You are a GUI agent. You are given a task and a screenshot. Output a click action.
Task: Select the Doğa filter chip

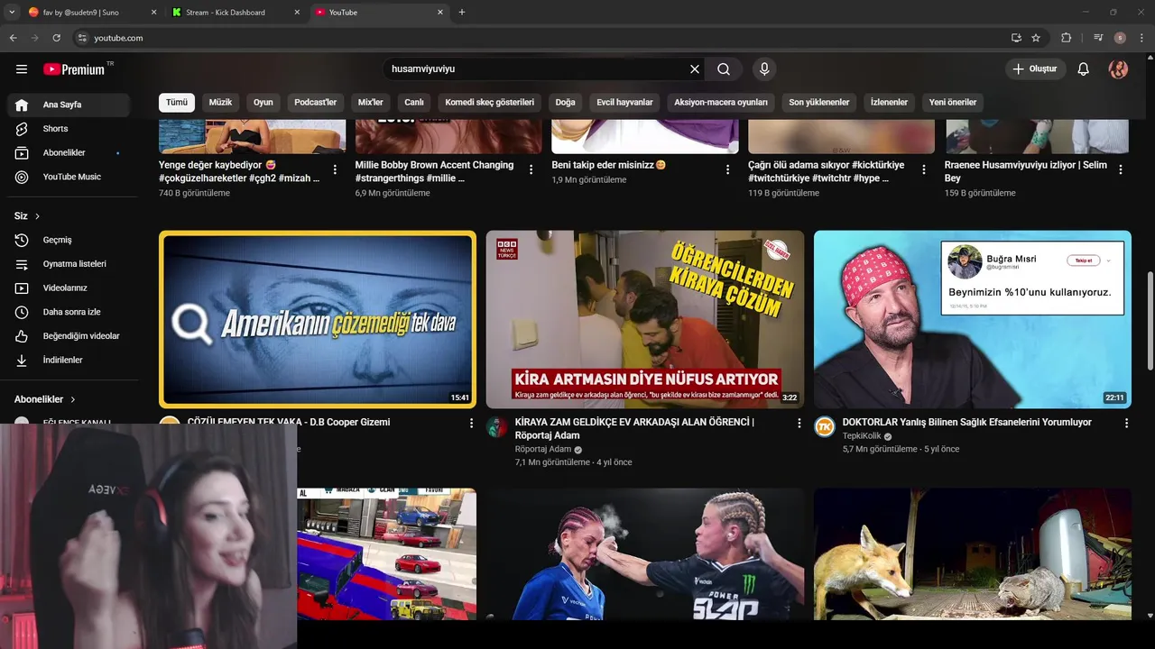tap(566, 102)
